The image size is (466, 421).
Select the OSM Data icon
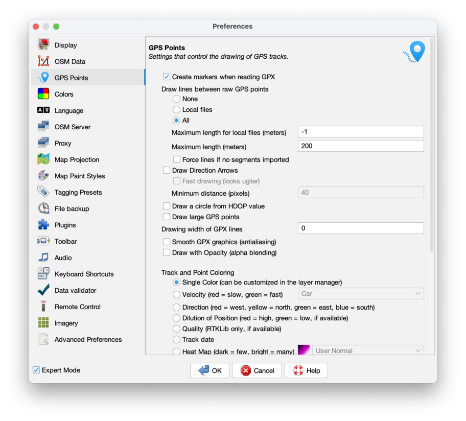[43, 61]
